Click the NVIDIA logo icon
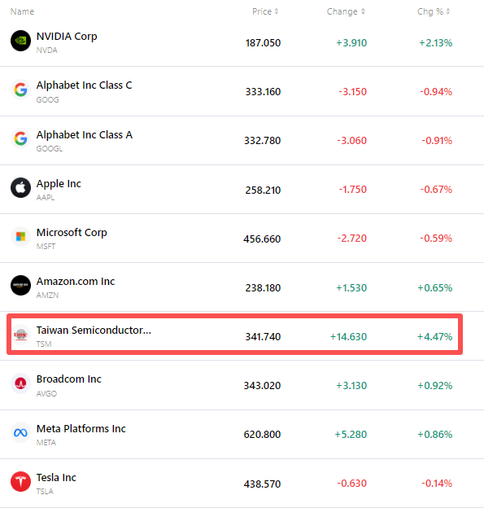This screenshot has height=508, width=484. point(20,41)
